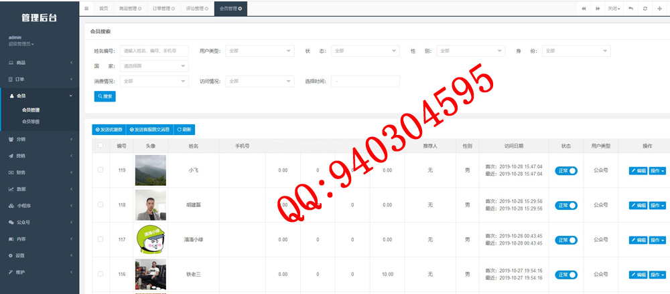The height and width of the screenshot is (294, 670).
Task: Open the 操作 dropdown for member 小飞
Action: pos(657,170)
